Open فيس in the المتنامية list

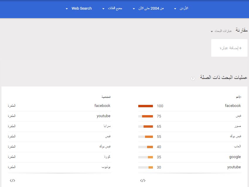pos(108,136)
